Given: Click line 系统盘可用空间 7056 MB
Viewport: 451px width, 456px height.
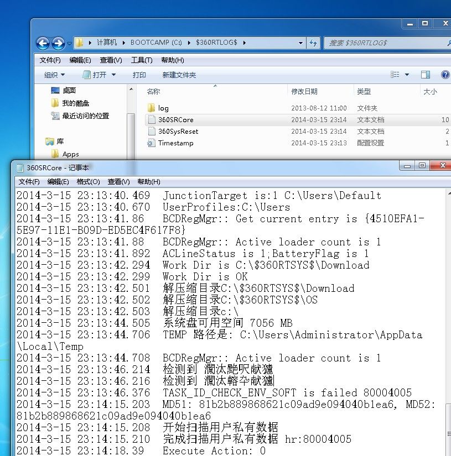Looking at the screenshot, I should (154, 323).
